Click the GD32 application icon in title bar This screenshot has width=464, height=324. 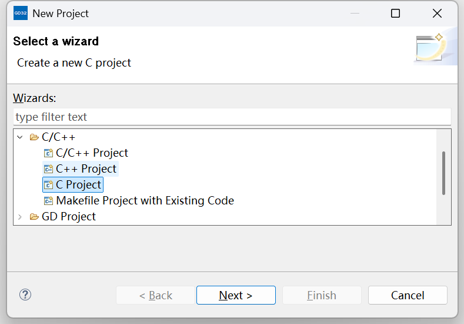tap(20, 13)
